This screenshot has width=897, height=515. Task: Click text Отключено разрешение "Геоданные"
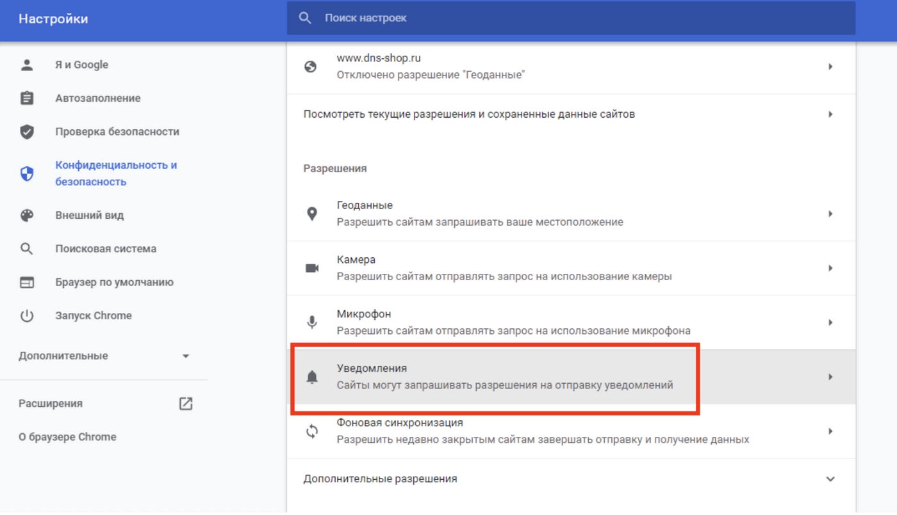pos(431,75)
